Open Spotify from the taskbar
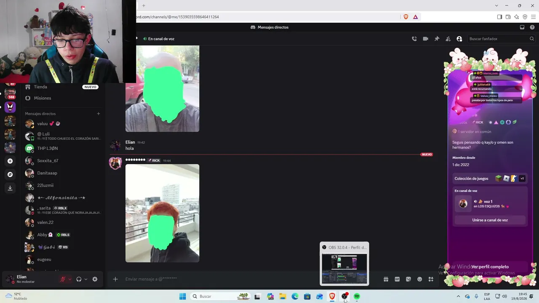Image resolution: width=539 pixels, height=303 pixels. (x=357, y=296)
